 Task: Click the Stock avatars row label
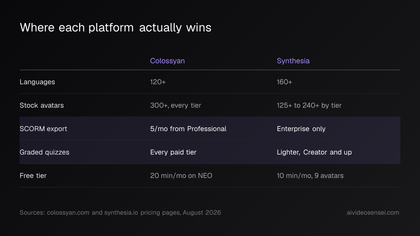[x=42, y=105]
